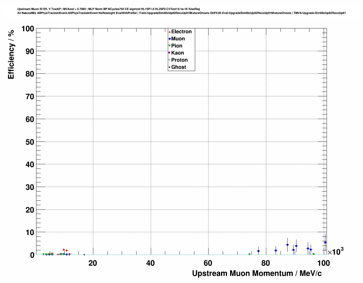The width and height of the screenshot is (363, 283).
Task: Click the y-axis tick label 80
Action: pos(30,74)
